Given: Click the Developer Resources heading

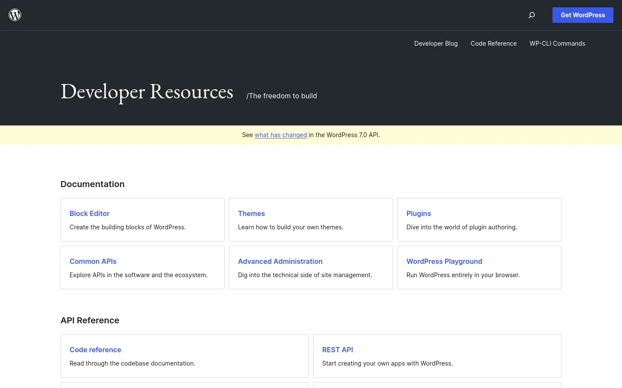Looking at the screenshot, I should click(x=147, y=91).
